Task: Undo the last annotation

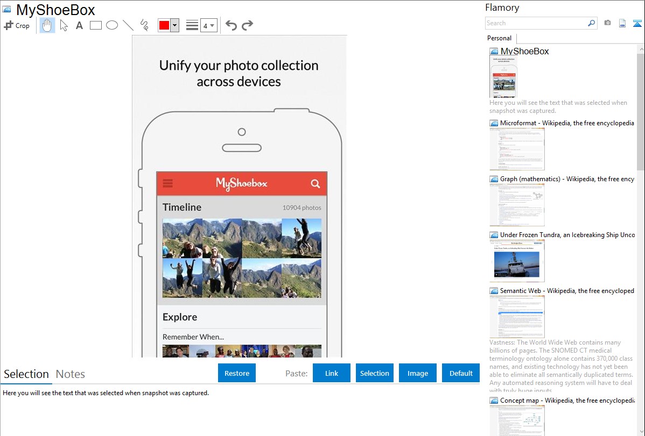Action: [231, 25]
